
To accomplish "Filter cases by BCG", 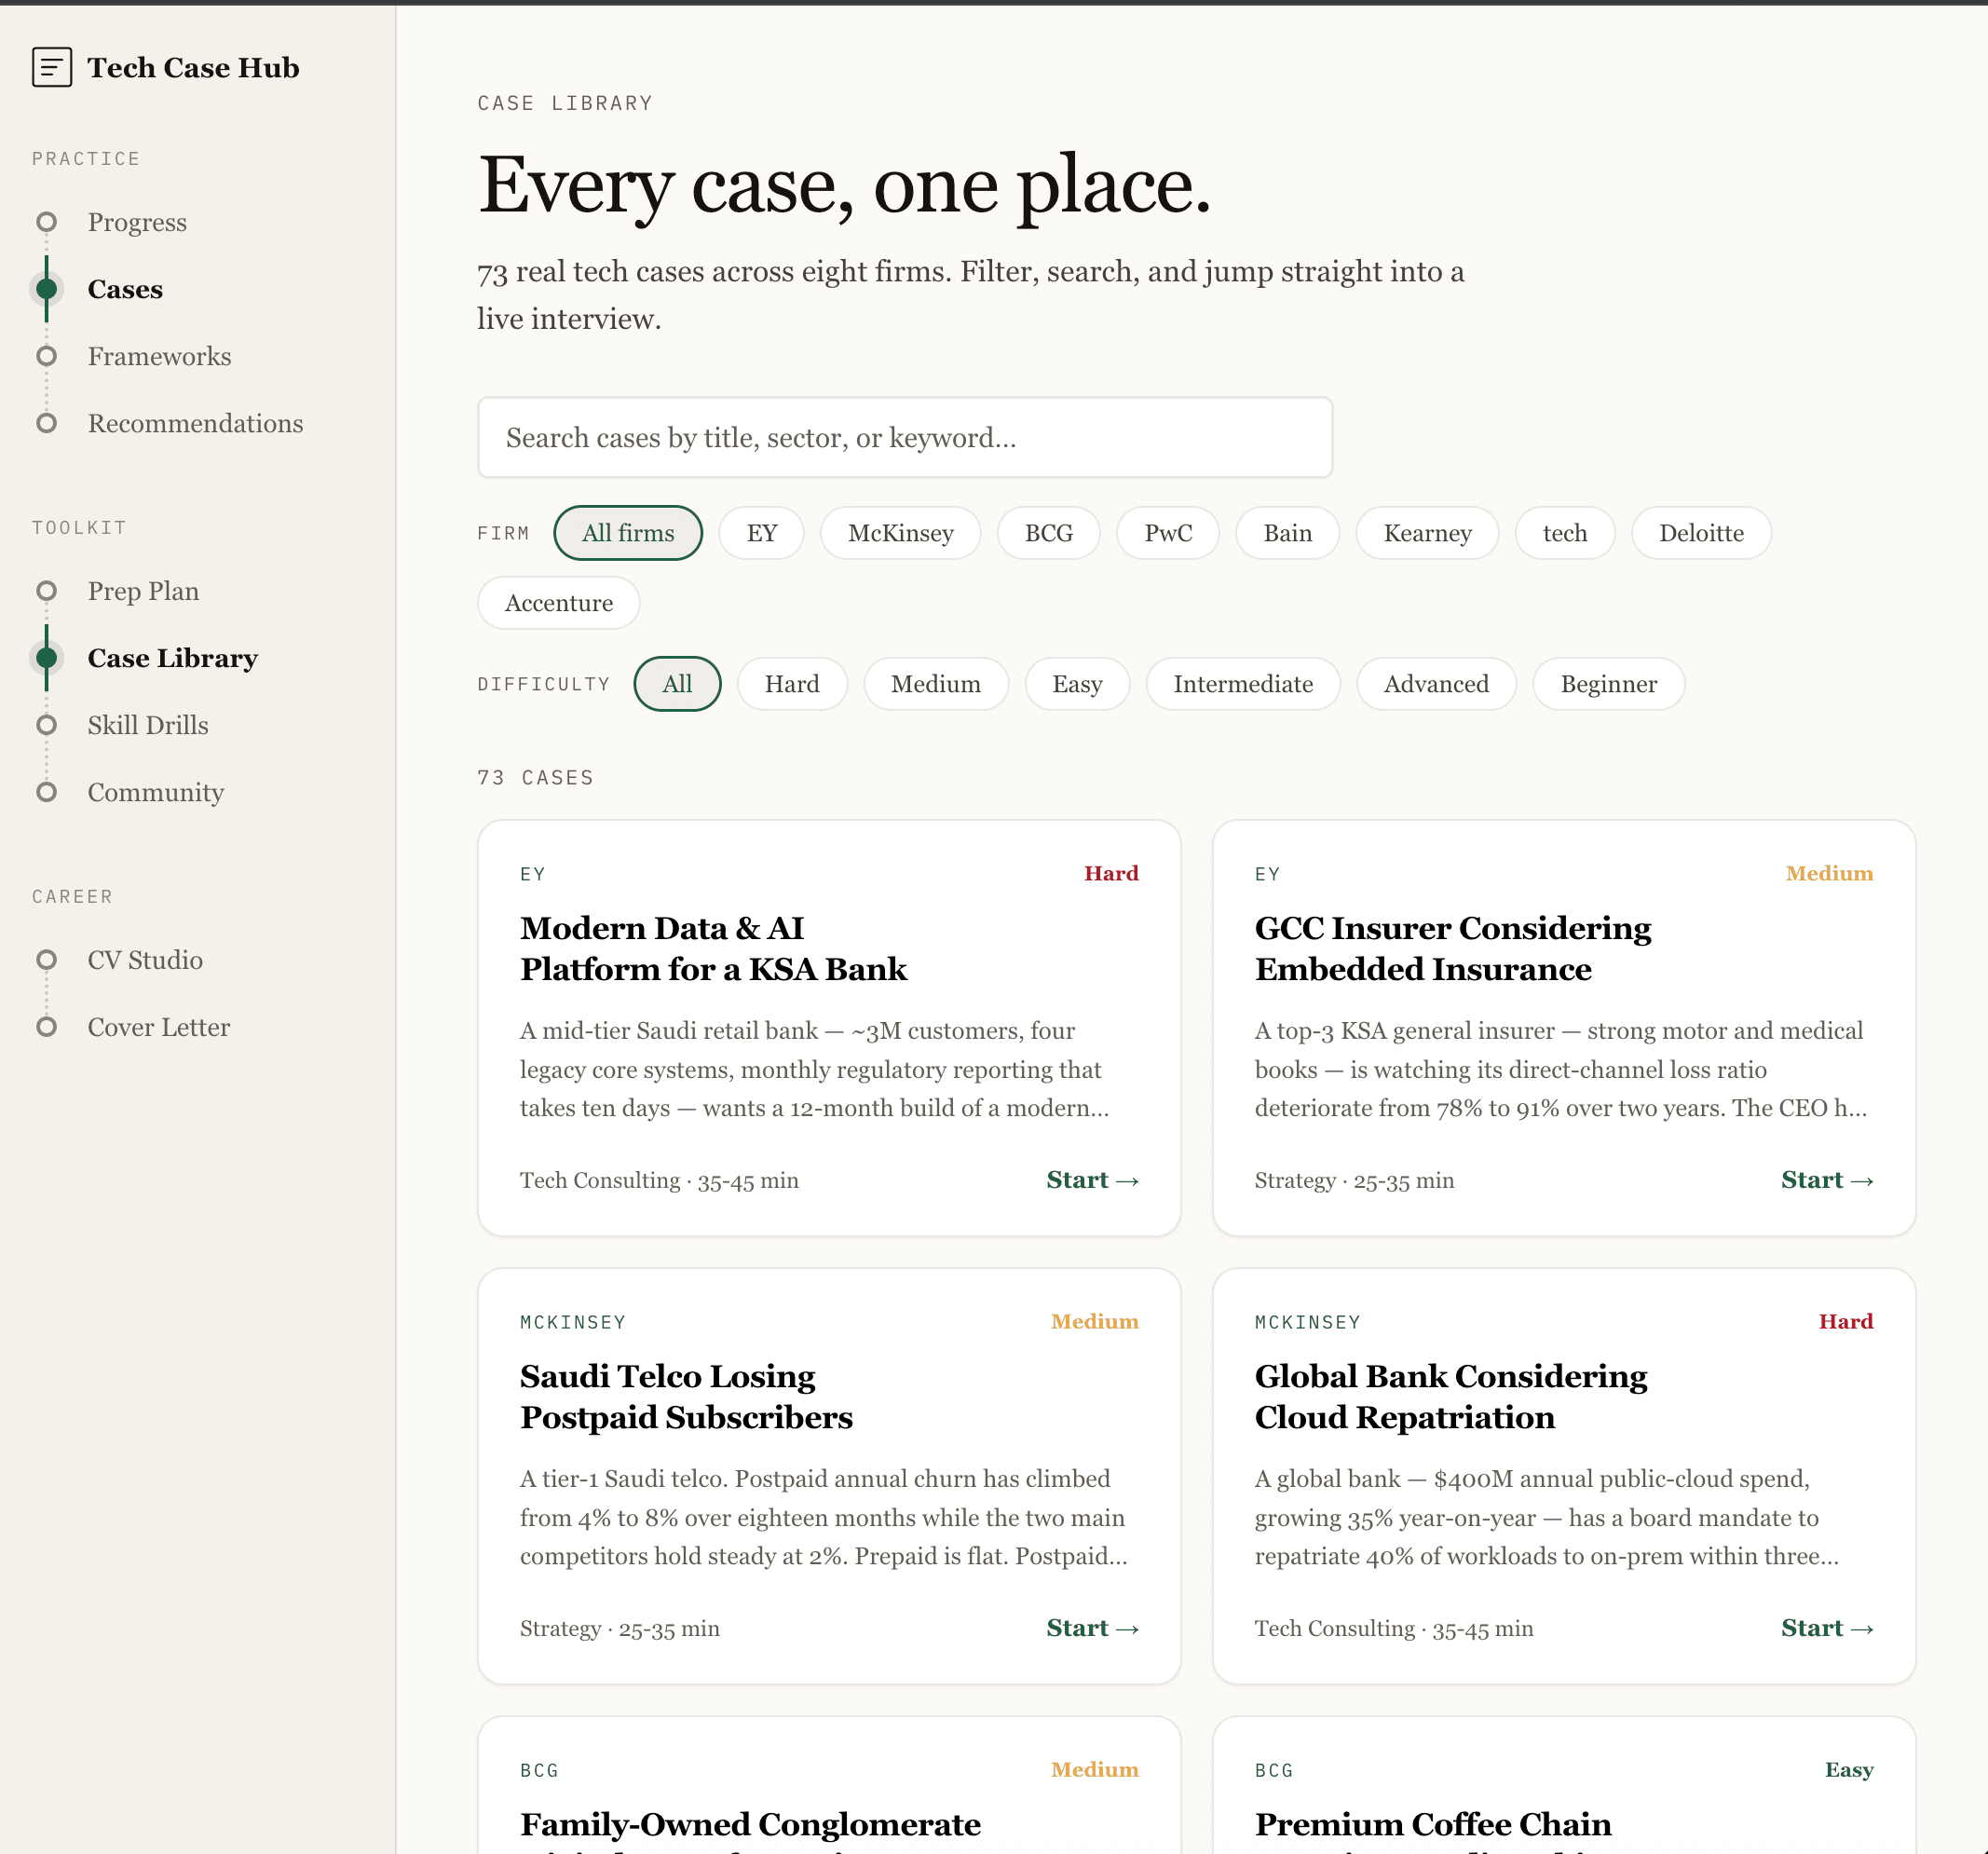I will pyautogui.click(x=1048, y=533).
